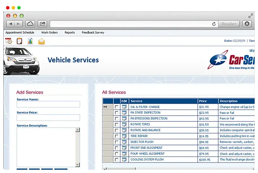Open the Reports menu
258x173 pixels.
(70, 32)
